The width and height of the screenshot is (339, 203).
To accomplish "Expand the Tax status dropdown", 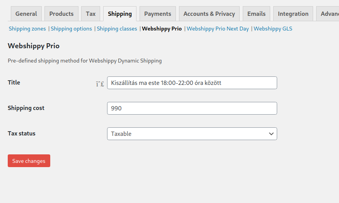I will [192, 134].
